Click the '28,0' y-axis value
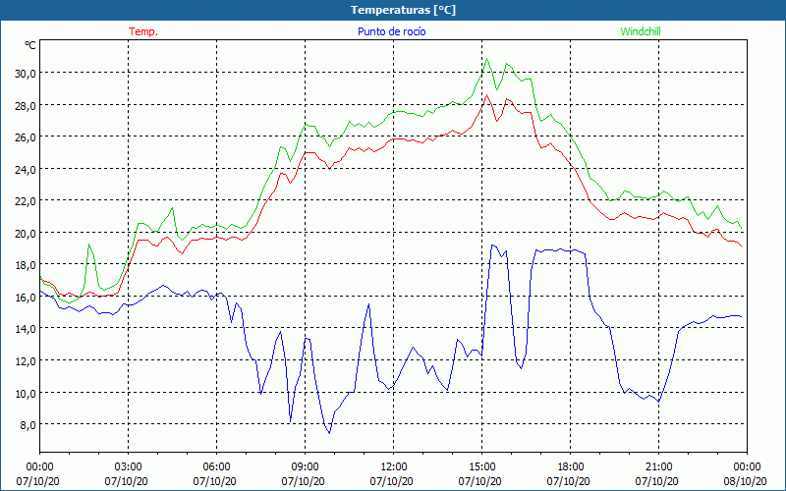This screenshot has height=491, width=786. tap(26, 105)
